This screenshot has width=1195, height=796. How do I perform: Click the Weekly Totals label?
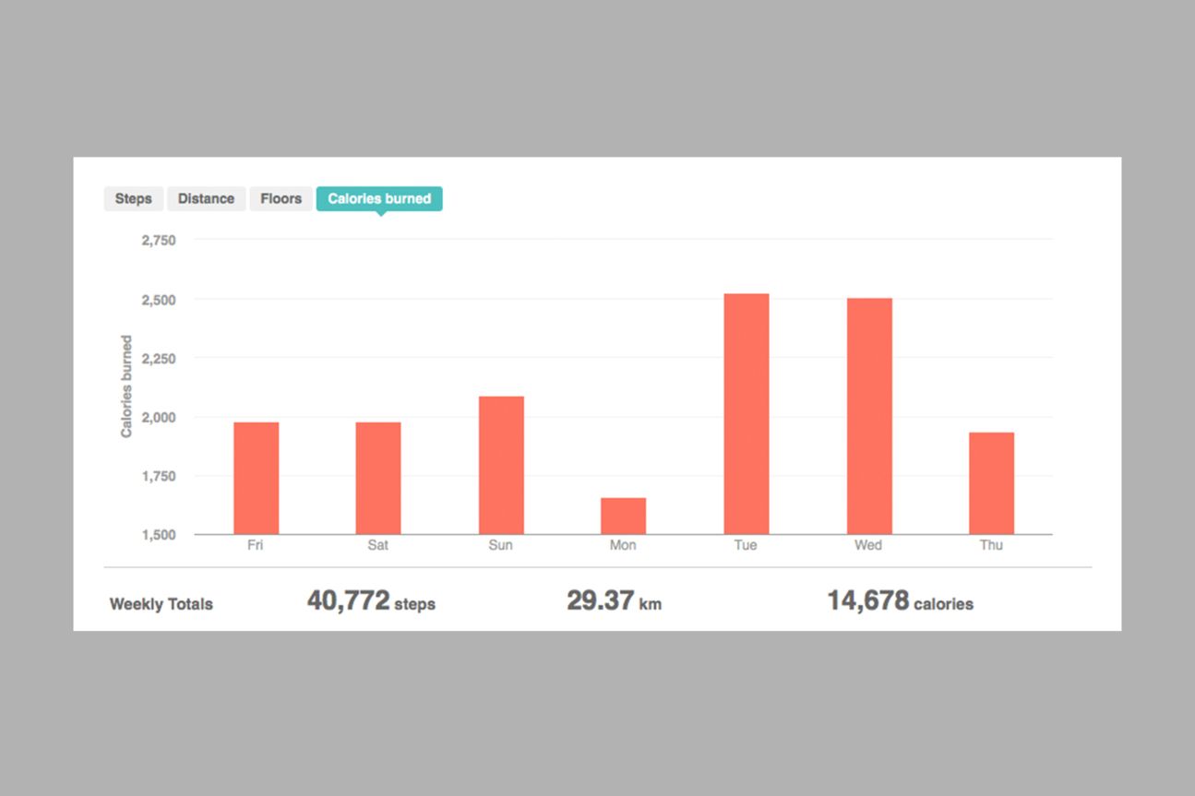pos(161,604)
